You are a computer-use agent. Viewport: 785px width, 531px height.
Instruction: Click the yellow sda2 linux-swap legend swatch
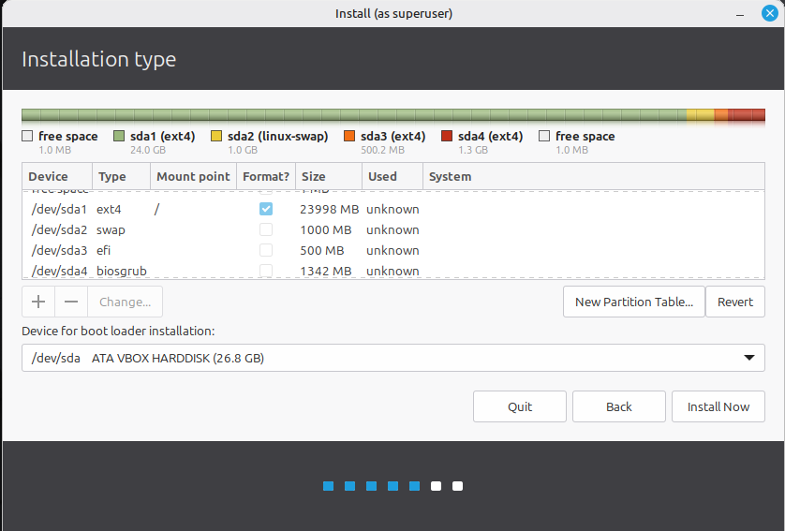tap(216, 137)
